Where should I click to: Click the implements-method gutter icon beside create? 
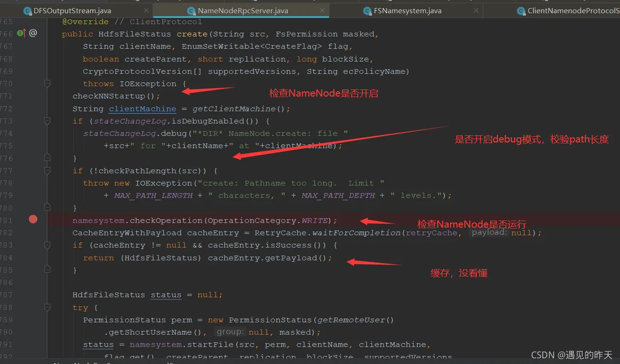click(21, 33)
